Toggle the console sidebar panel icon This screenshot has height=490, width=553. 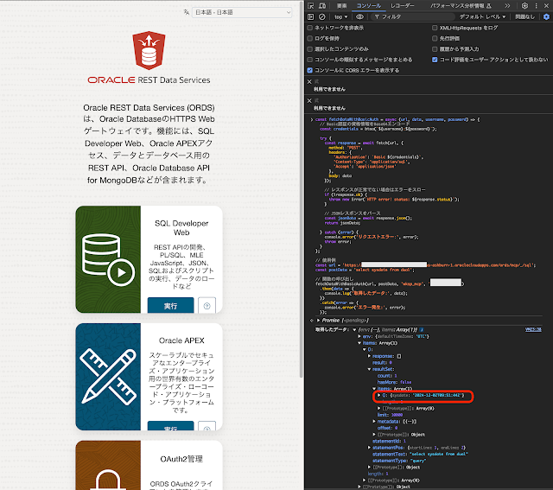[x=311, y=16]
